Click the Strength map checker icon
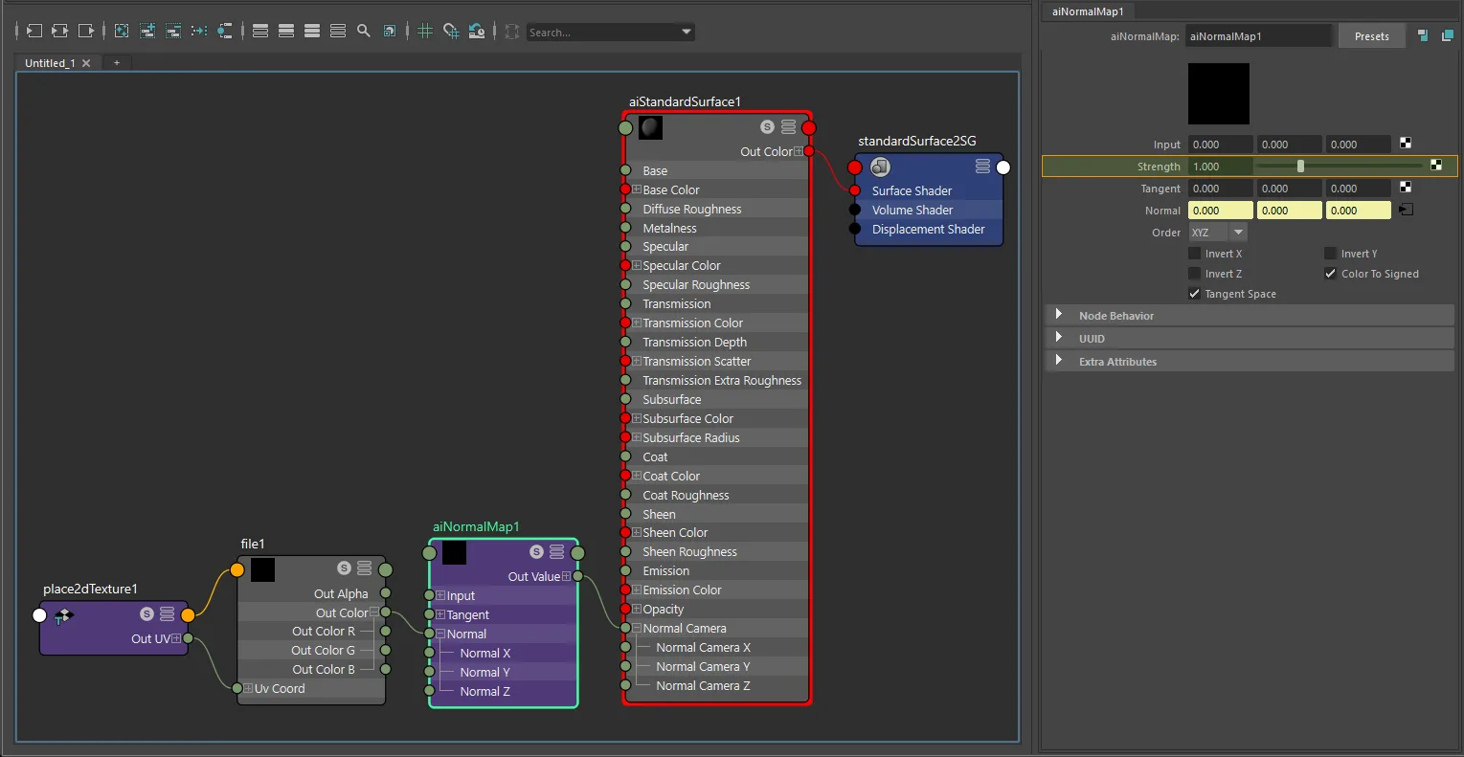The height and width of the screenshot is (757, 1464). click(1436, 166)
